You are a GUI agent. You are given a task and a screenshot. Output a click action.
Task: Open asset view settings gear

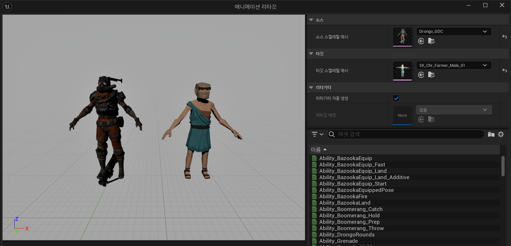pos(501,134)
